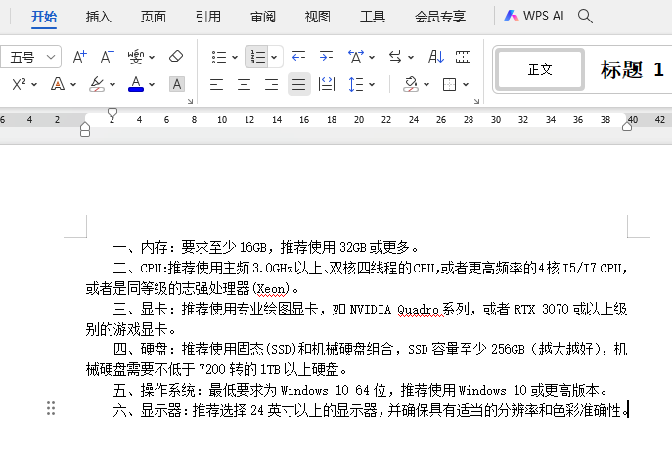Click the distributed alignment icon
This screenshot has width=672, height=460.
326,84
